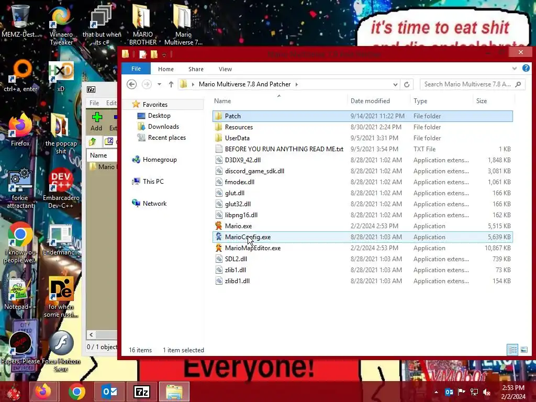Screen dimensions: 536x402
Task: Open quick access toolbar customize dropdown
Action: point(164,54)
